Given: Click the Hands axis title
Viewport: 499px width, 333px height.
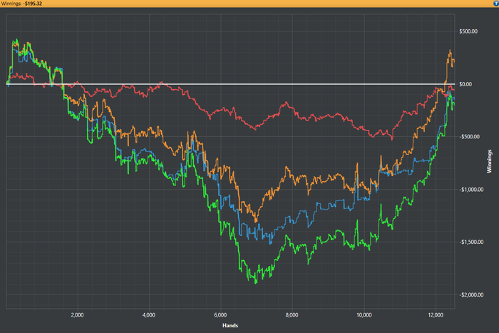Looking at the screenshot, I should [230, 325].
